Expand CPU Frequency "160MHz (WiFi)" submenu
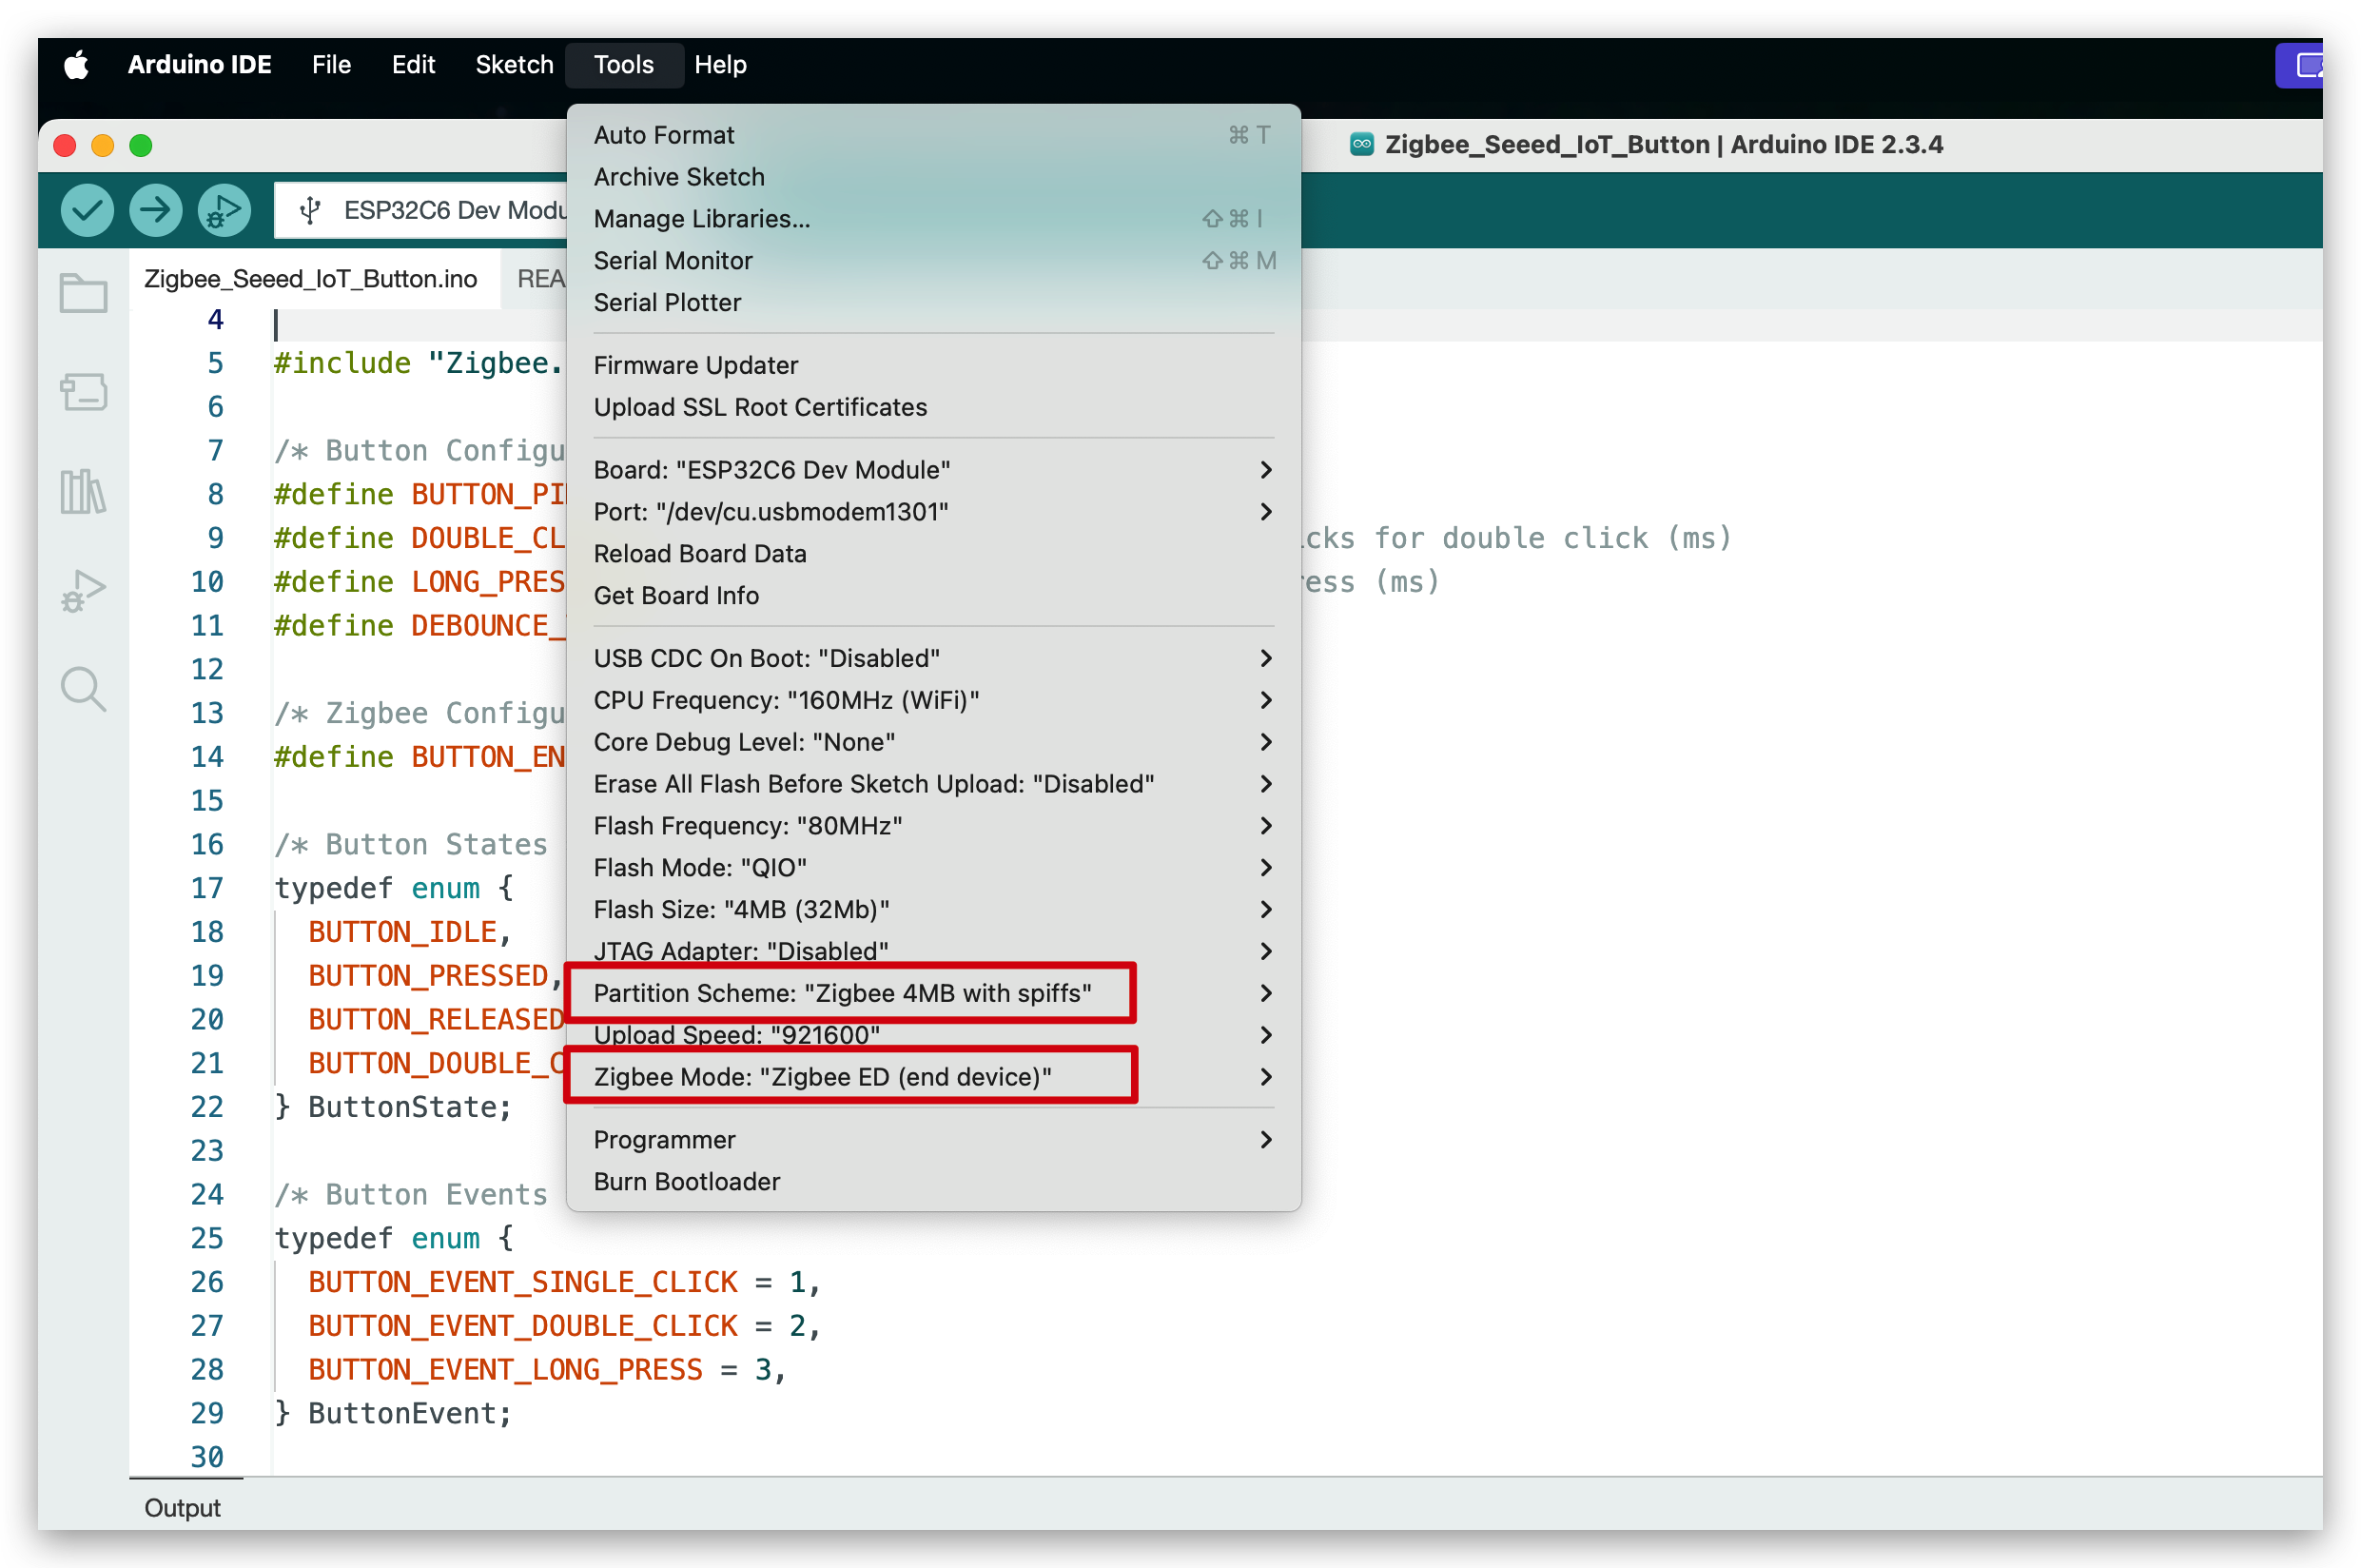The width and height of the screenshot is (2361, 1568). click(932, 700)
